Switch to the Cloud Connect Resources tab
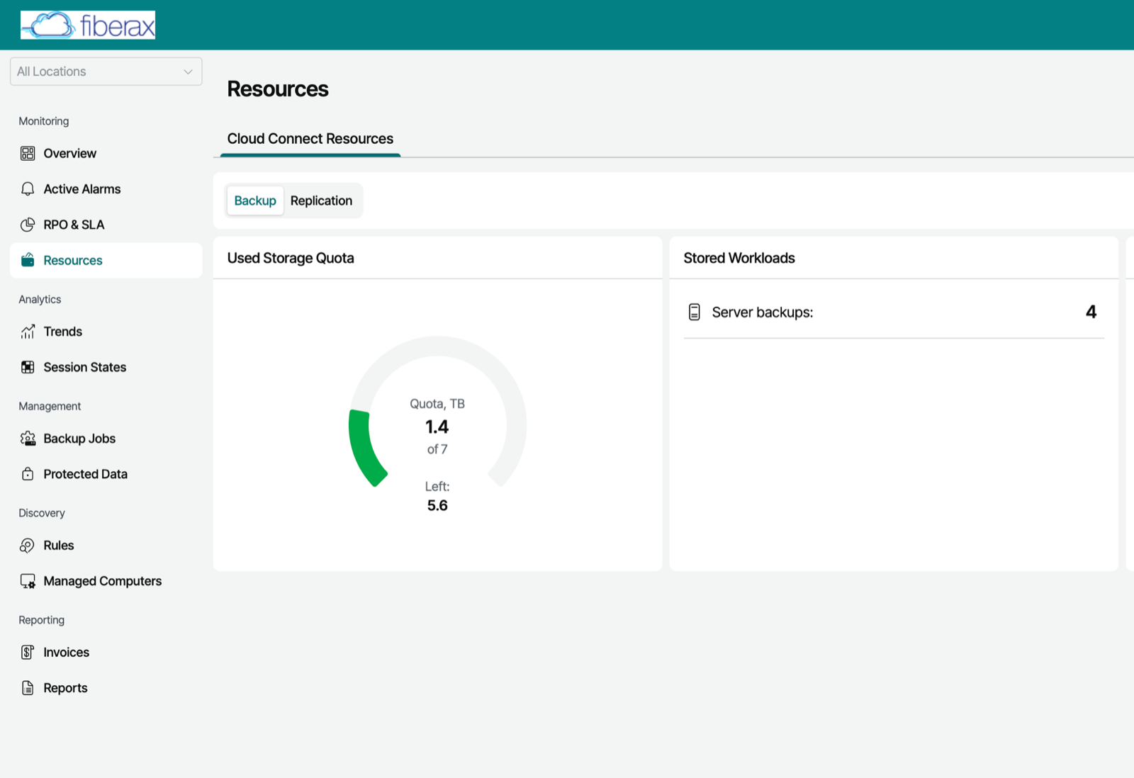1134x778 pixels. [x=310, y=139]
